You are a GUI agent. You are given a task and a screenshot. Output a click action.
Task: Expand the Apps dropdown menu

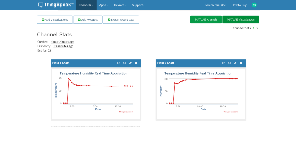[x=104, y=5]
